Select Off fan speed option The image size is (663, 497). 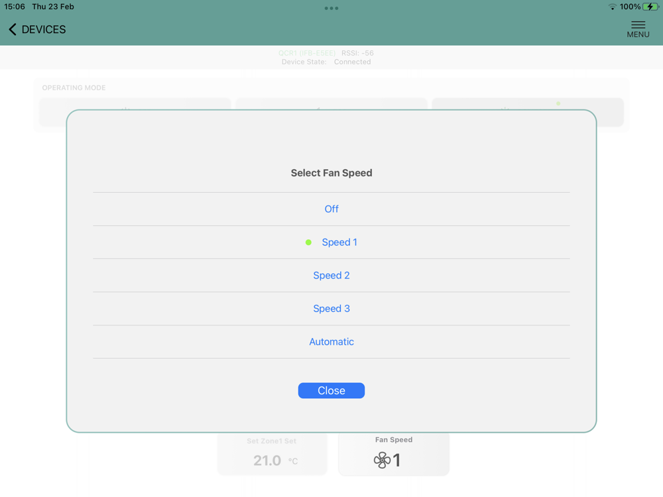pyautogui.click(x=331, y=209)
